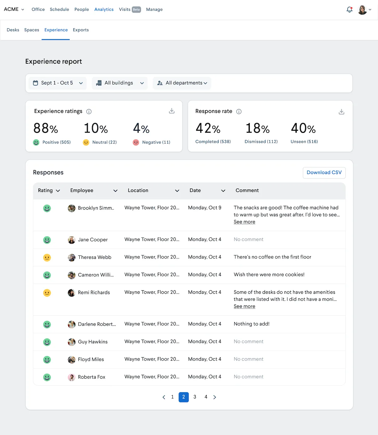Image resolution: width=378 pixels, height=435 pixels.
Task: Open the user profile avatar menu
Action: pyautogui.click(x=363, y=9)
